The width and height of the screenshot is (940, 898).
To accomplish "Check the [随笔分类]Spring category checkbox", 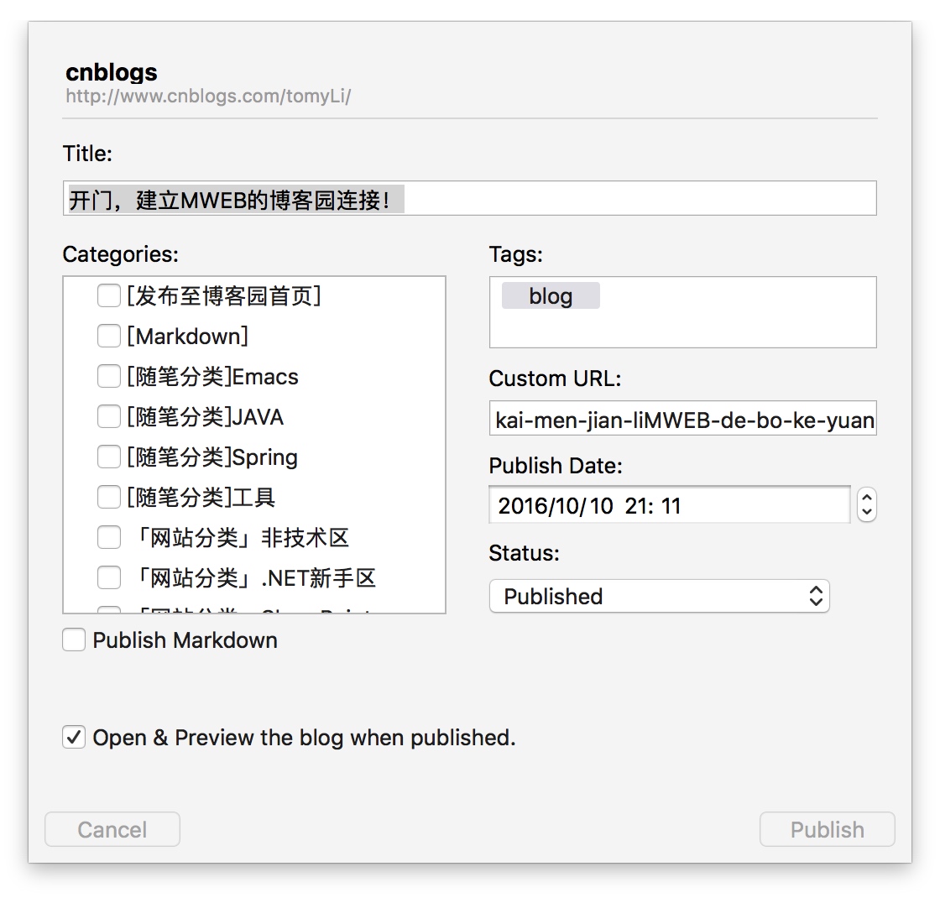I will coord(108,457).
